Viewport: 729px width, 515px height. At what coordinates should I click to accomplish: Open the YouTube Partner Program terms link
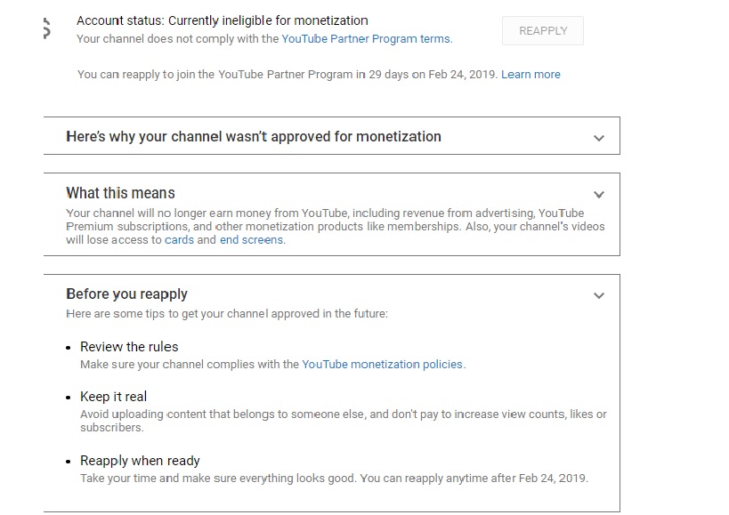366,39
